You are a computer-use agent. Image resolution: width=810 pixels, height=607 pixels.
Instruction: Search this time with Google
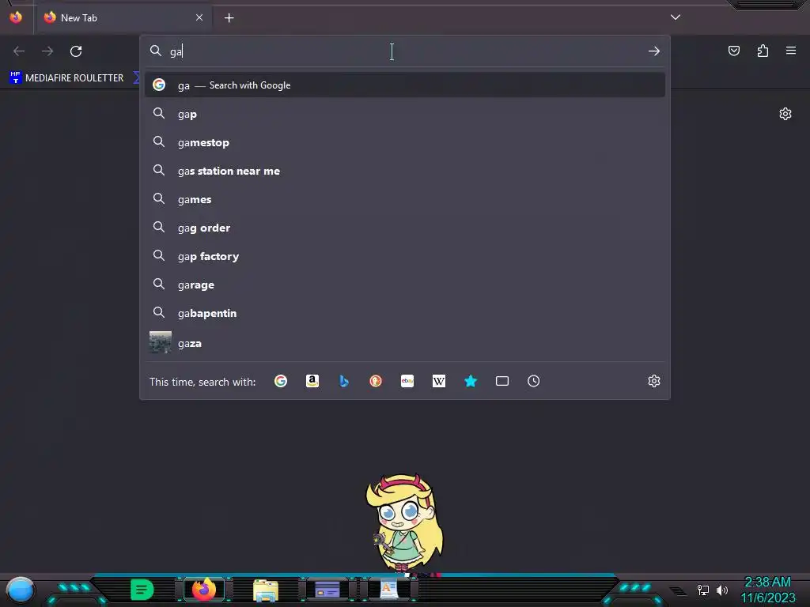[281, 381]
